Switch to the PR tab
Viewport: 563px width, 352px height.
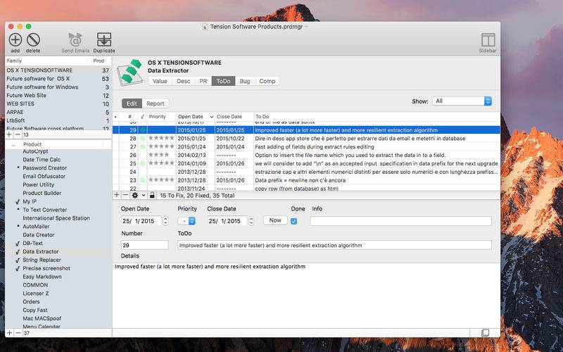coord(203,81)
